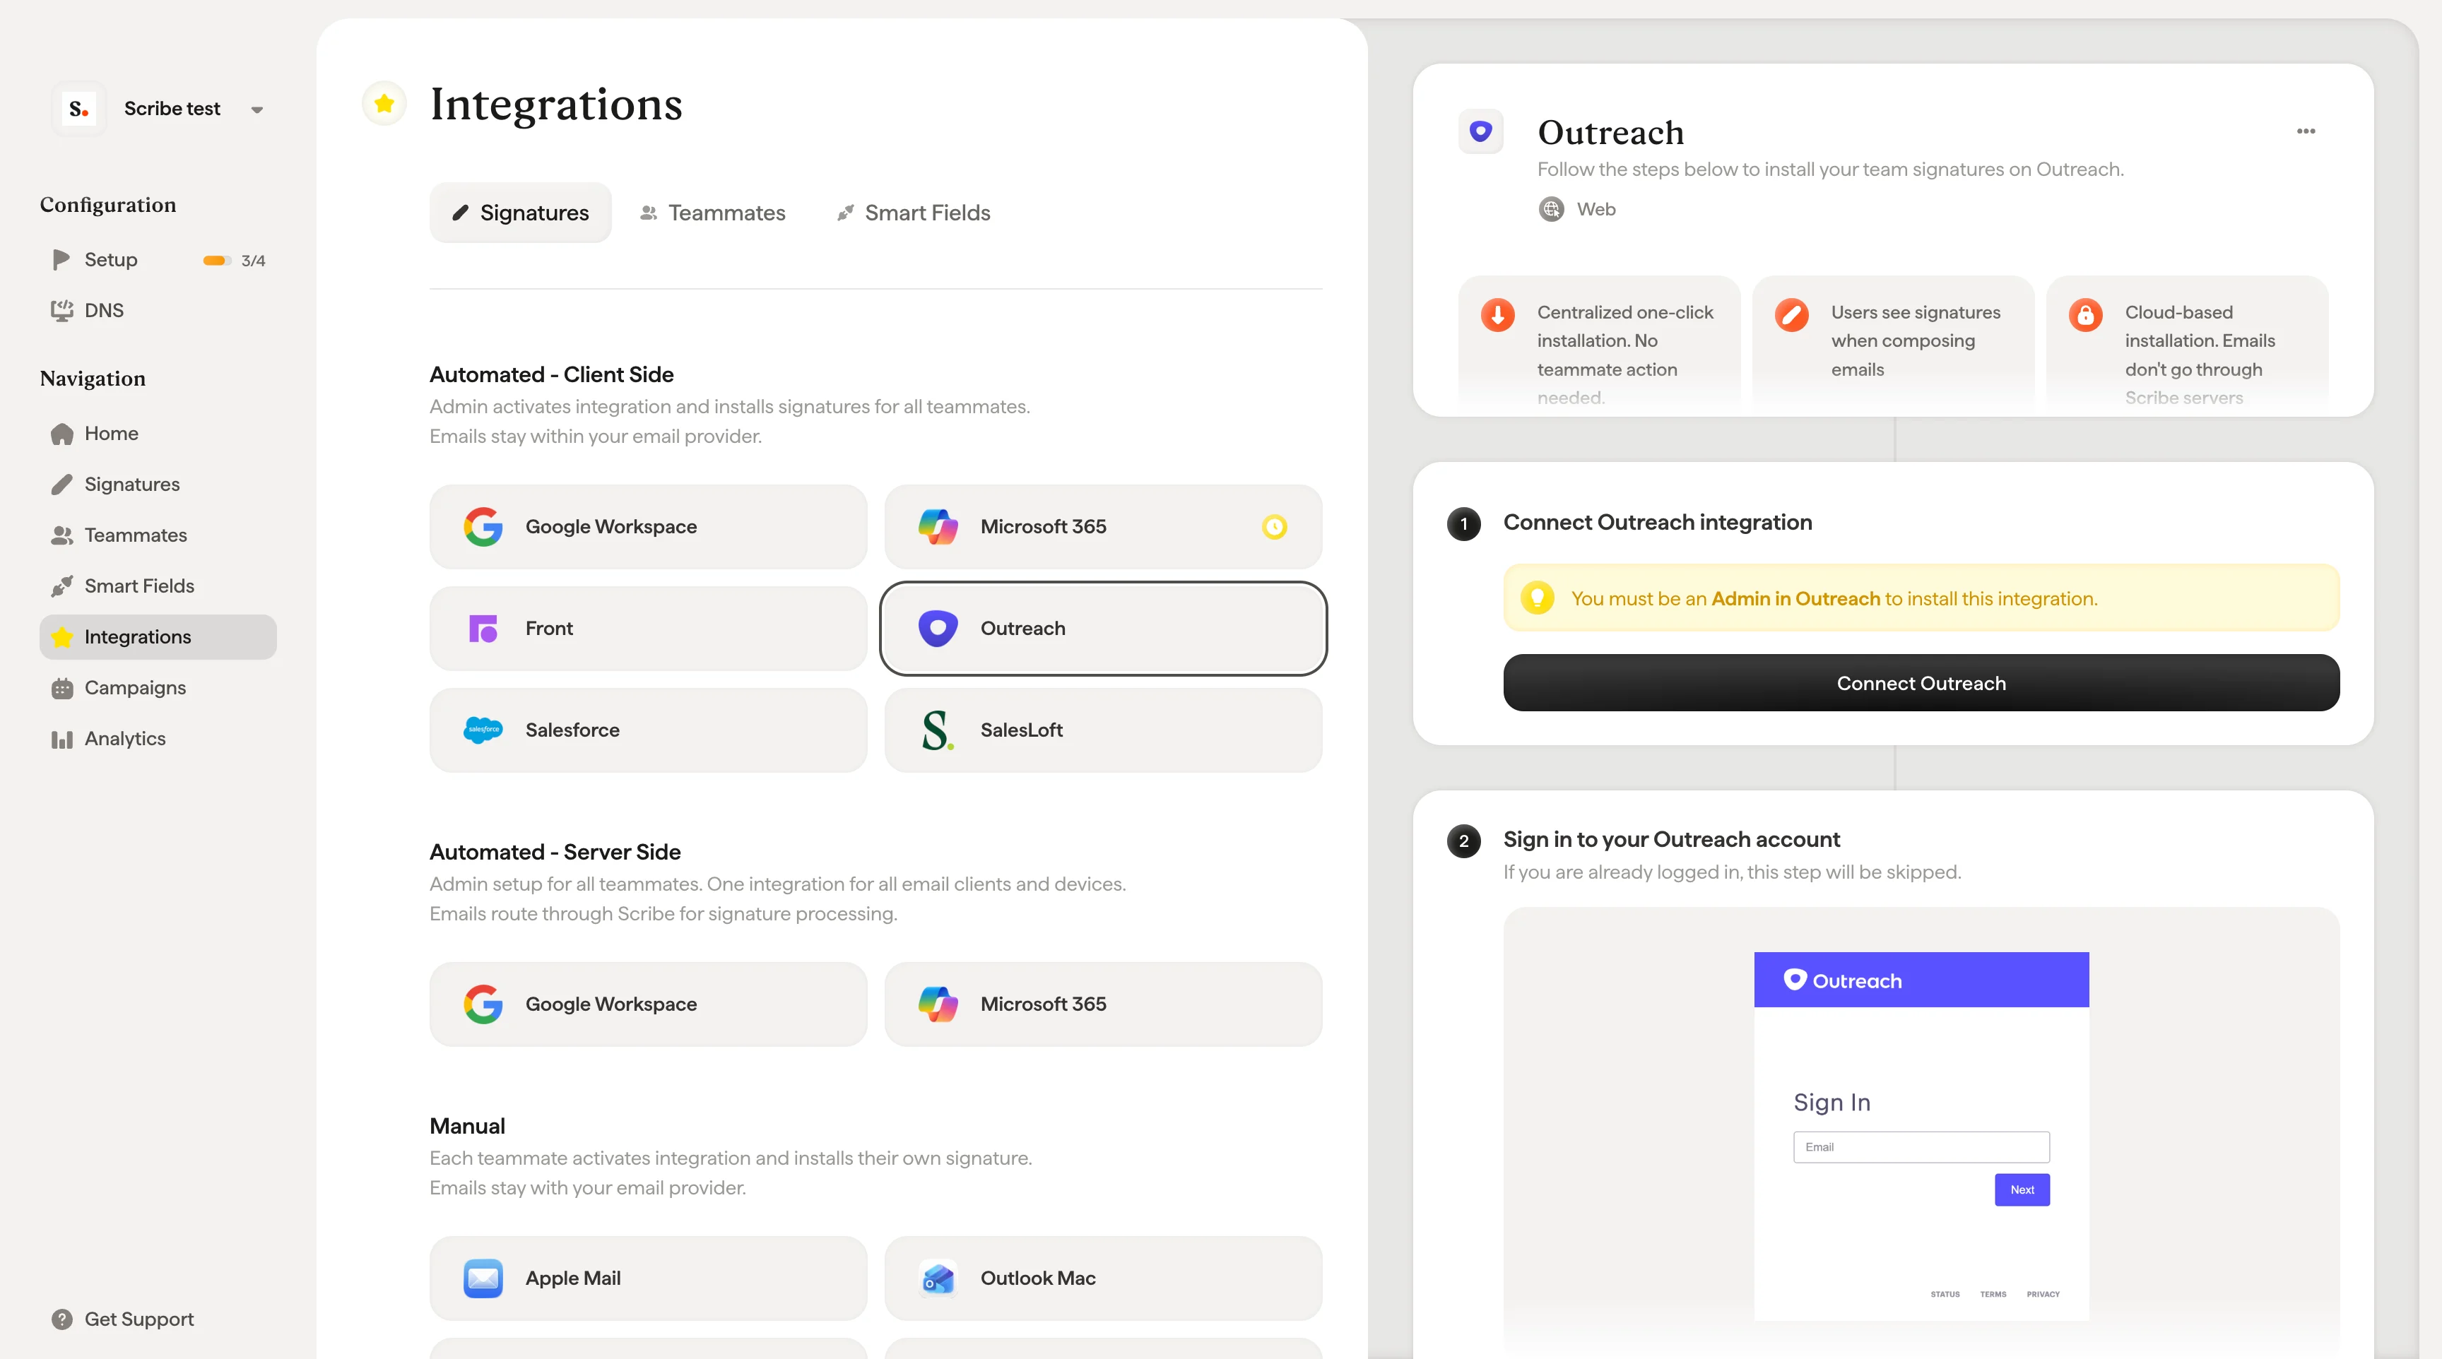
Task: Switch to the Signatures tab
Action: click(x=521, y=213)
